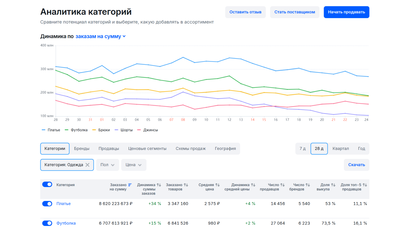Image resolution: width=411 pixels, height=231 pixels.
Task: Remove the Категория: Одежда filter
Action: 87,165
